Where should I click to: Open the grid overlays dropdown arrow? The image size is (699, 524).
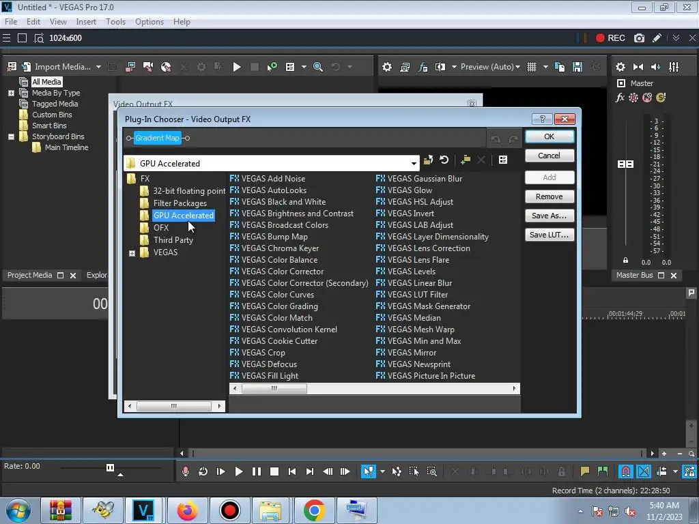(545, 67)
